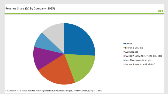Click the TAIHO PHARMACEUTICAL CO., LTD label
168x95 pixels.
[x=143, y=56]
